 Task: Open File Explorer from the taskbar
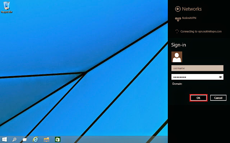(46, 140)
